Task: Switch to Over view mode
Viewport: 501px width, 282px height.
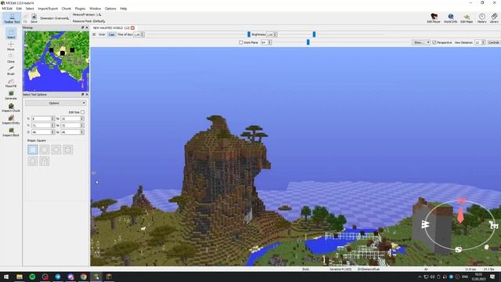Action: (x=102, y=34)
